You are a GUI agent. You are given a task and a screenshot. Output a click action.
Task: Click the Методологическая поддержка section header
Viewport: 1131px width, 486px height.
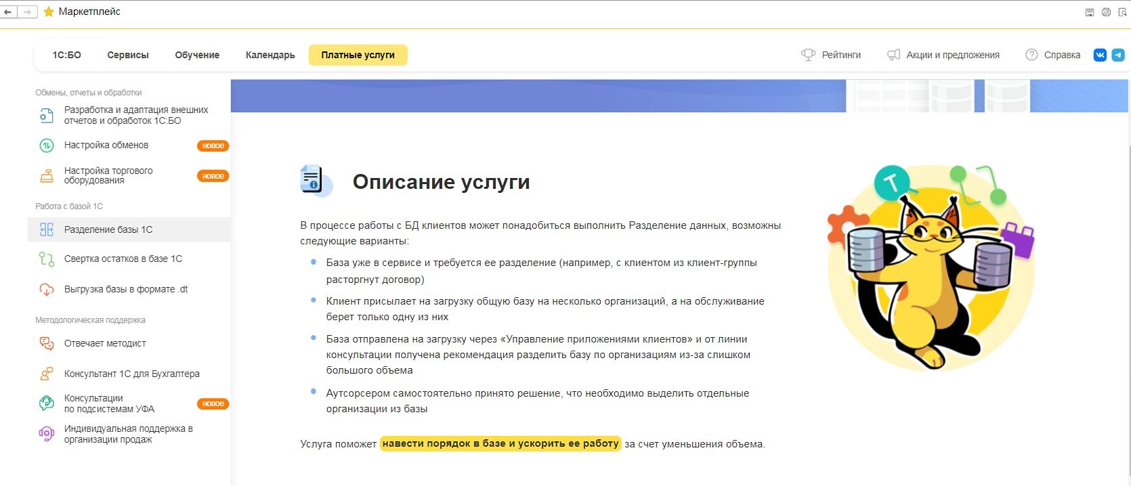90,320
